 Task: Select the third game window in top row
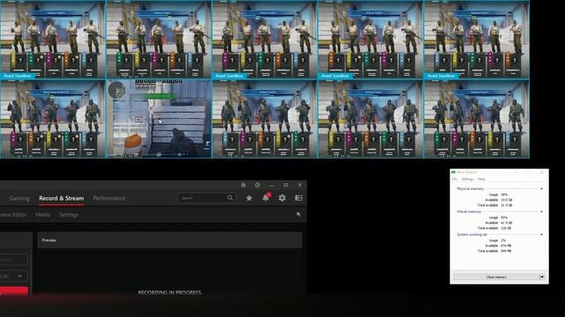[x=265, y=39]
